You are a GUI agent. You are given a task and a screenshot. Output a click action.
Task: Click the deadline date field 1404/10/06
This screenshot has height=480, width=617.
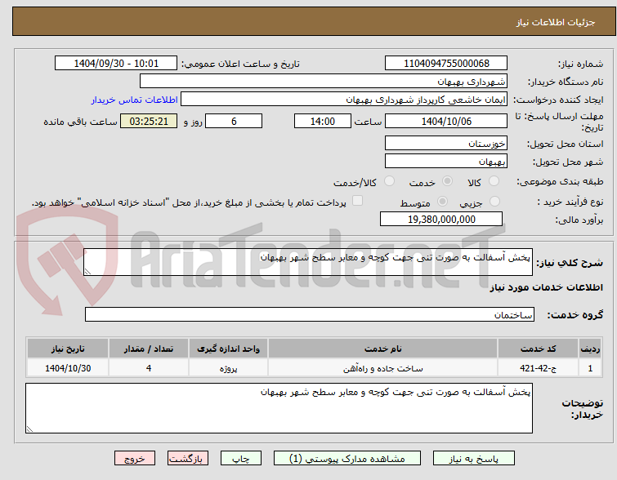[446, 121]
